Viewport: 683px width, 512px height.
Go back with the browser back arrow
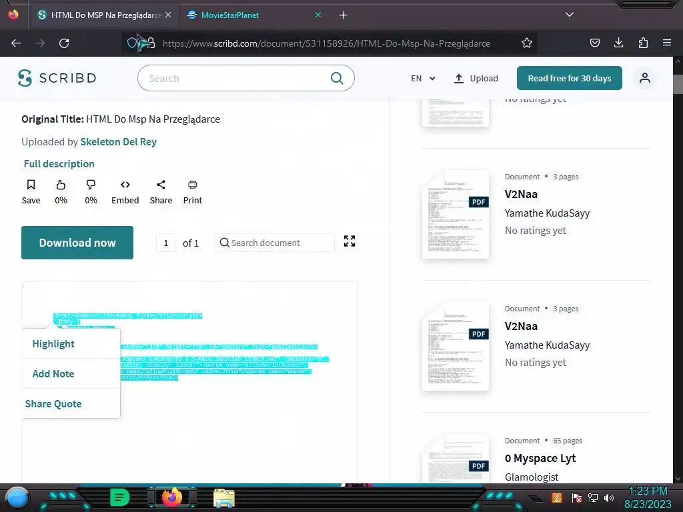[16, 43]
